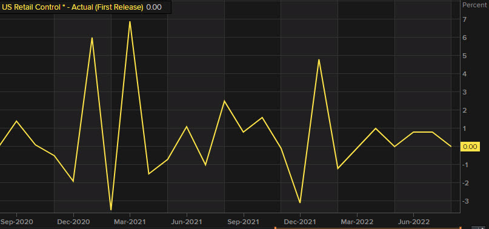Click the Mar-2021 date axis label
489x229 pixels.
click(130, 222)
